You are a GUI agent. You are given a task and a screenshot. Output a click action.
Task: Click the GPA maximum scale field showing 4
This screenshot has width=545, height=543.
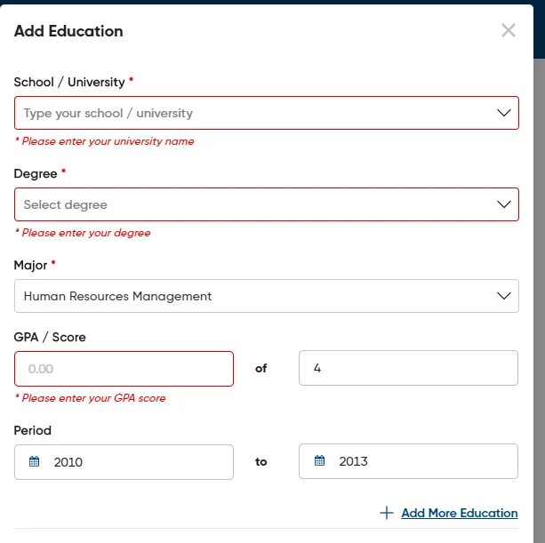pyautogui.click(x=408, y=368)
